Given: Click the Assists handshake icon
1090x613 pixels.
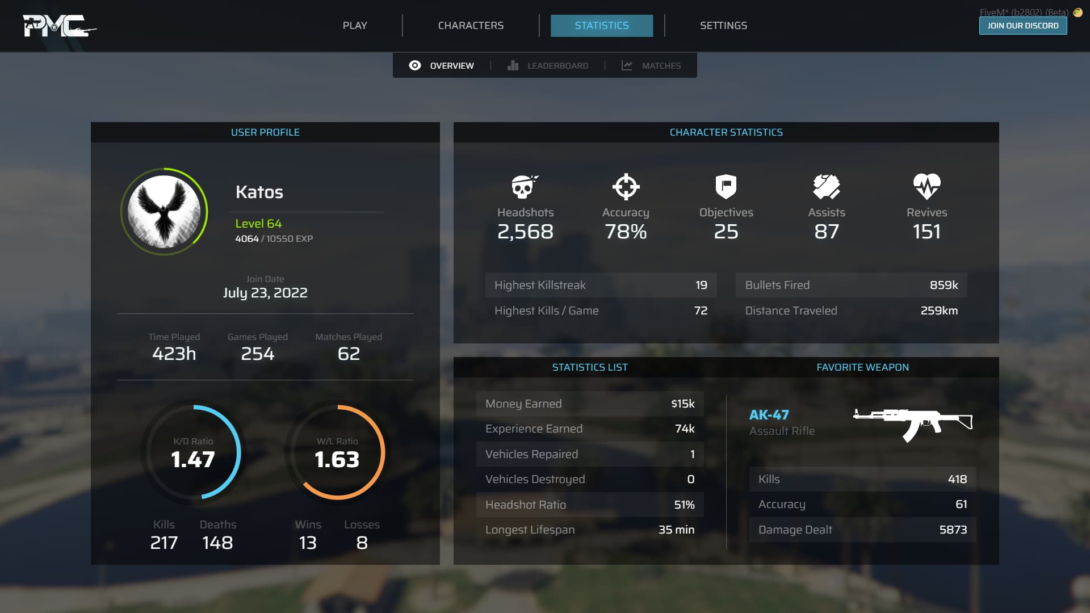Looking at the screenshot, I should 826,186.
